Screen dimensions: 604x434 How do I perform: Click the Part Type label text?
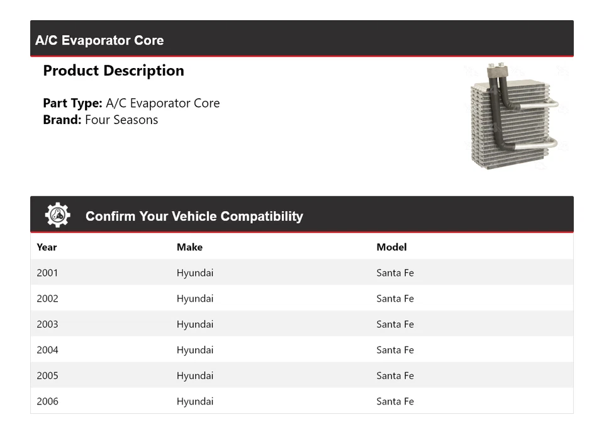click(x=72, y=103)
